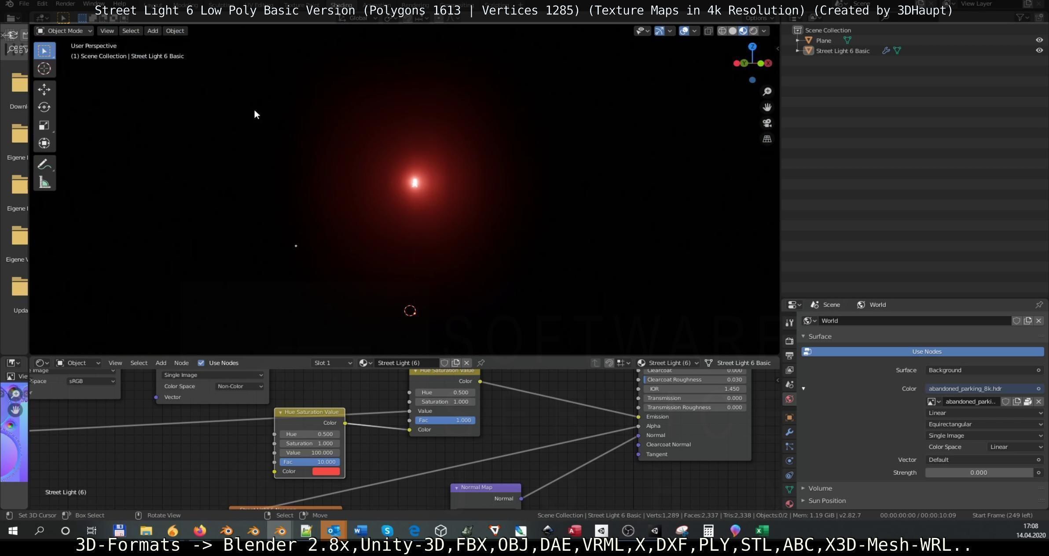The width and height of the screenshot is (1049, 556).
Task: Open the Object Mode dropdown
Action: (64, 31)
